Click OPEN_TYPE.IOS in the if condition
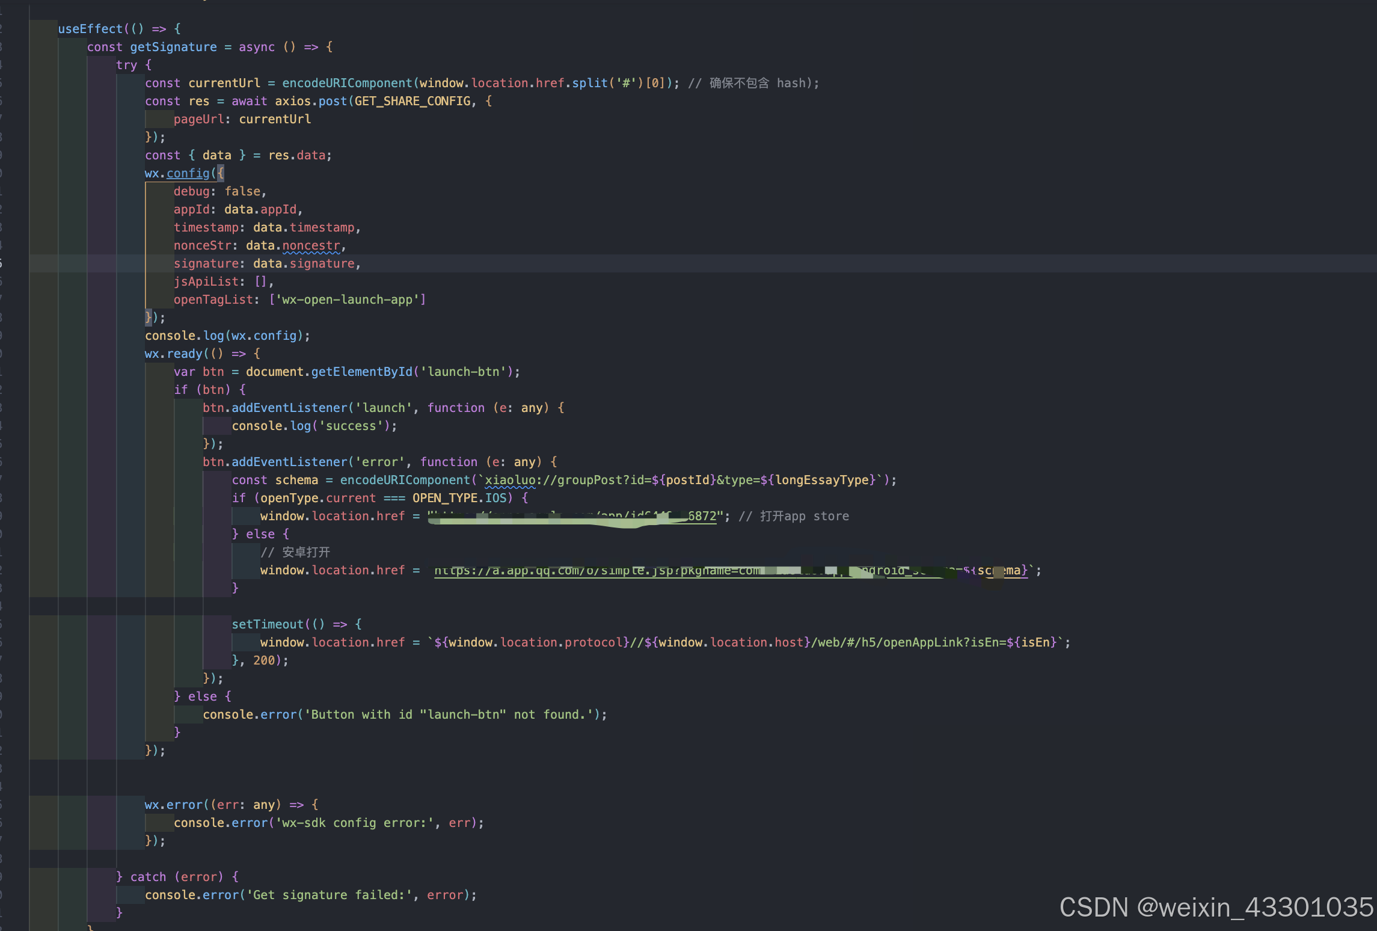Image resolution: width=1377 pixels, height=931 pixels. (459, 498)
